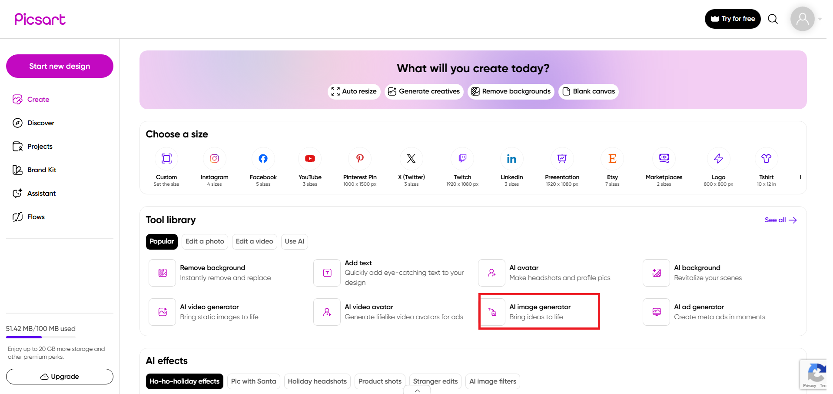Click Try for free in the header
The width and height of the screenshot is (833, 394).
click(732, 19)
